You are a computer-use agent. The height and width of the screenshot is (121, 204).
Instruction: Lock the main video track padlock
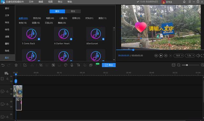(x=7, y=79)
